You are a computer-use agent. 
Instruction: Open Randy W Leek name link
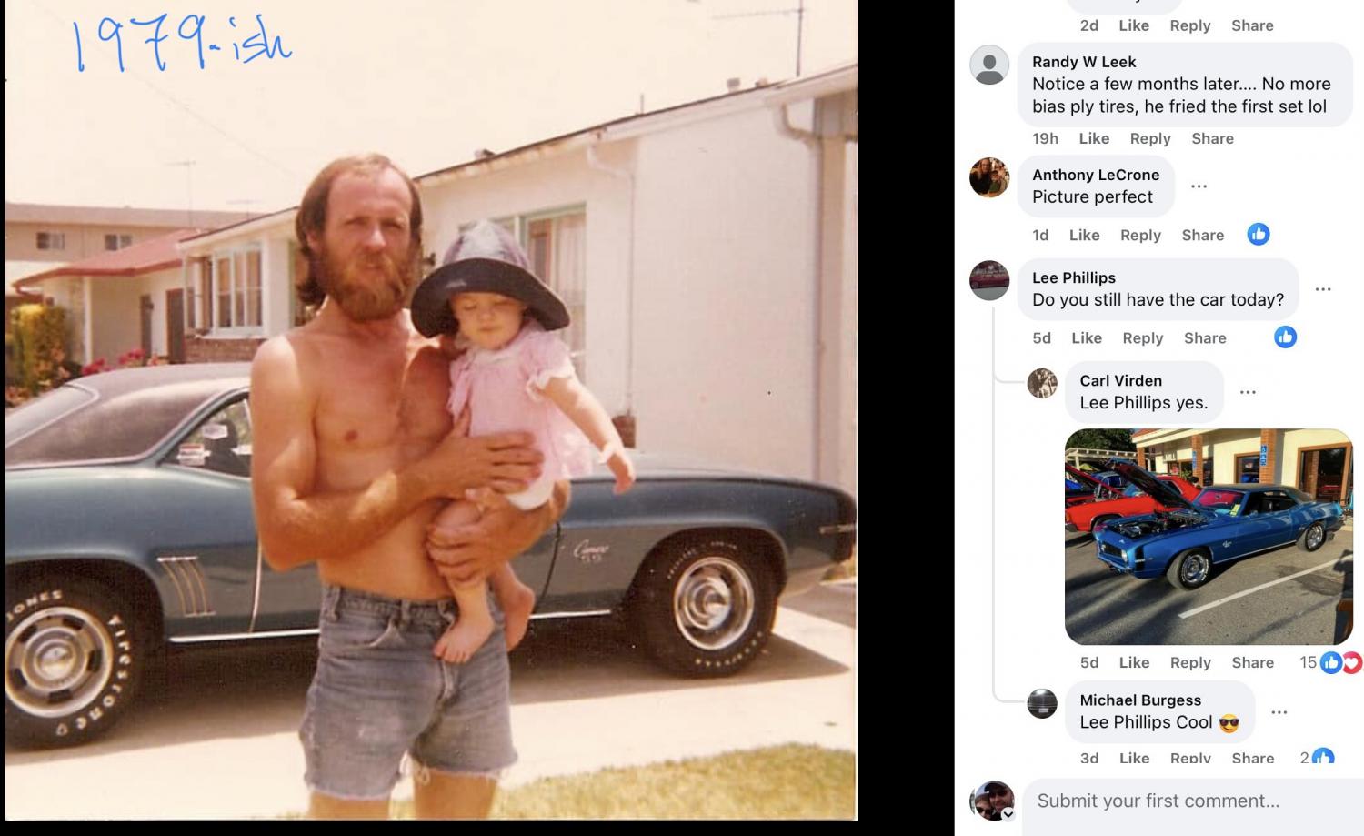point(1084,62)
